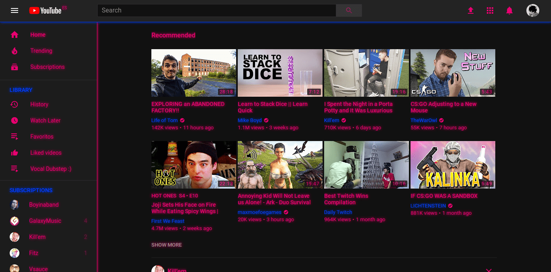Screen dimensions: 551x272
Task: Click the Liked videos thumbs-up icon
Action: pos(15,153)
